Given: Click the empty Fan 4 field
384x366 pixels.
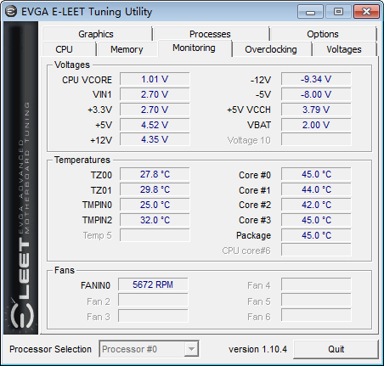Looking at the screenshot, I should (x=316, y=284).
